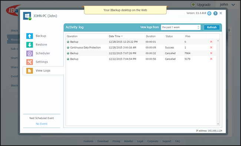241x146 pixels.
Task: Open the settings gear next to version
Action: (209, 13)
